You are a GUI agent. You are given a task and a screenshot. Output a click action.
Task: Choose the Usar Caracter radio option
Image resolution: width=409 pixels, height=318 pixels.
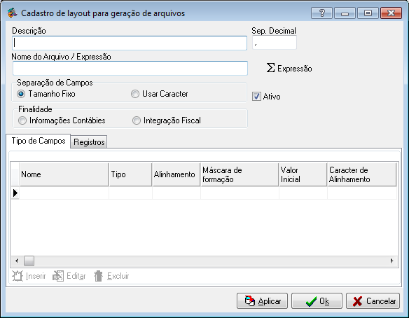(x=135, y=94)
